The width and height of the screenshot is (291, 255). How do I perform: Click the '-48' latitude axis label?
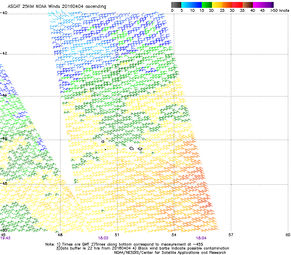4,183
